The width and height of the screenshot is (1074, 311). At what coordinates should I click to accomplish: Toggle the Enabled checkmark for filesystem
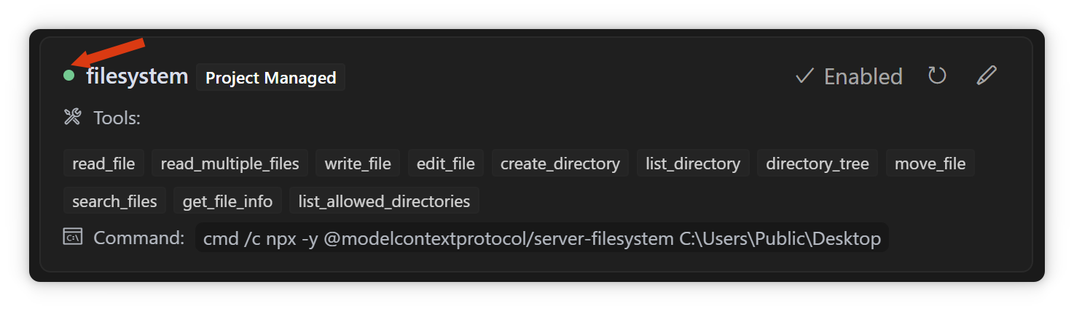point(804,76)
